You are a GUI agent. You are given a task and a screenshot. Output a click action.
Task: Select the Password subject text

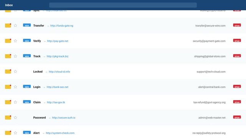click(x=40, y=118)
